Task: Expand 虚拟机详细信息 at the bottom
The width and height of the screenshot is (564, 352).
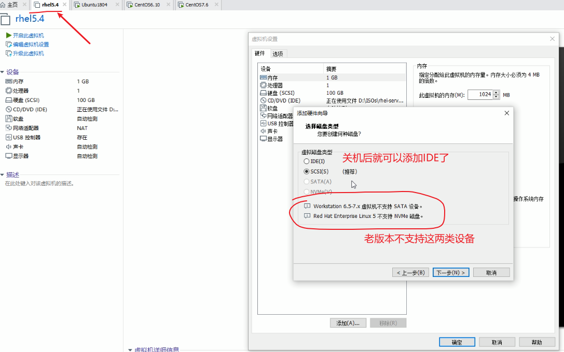Action: point(129,350)
